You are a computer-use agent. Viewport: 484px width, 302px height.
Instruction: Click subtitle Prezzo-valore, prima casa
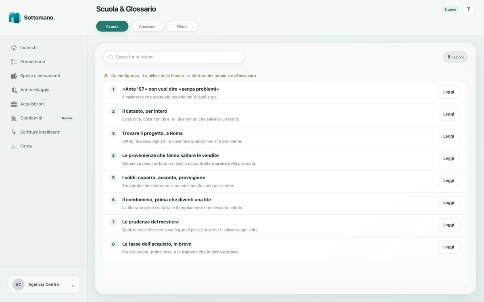click(x=181, y=252)
